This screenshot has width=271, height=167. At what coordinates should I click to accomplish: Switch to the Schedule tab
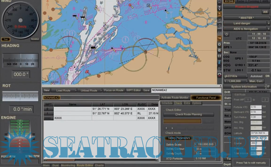coord(167,103)
